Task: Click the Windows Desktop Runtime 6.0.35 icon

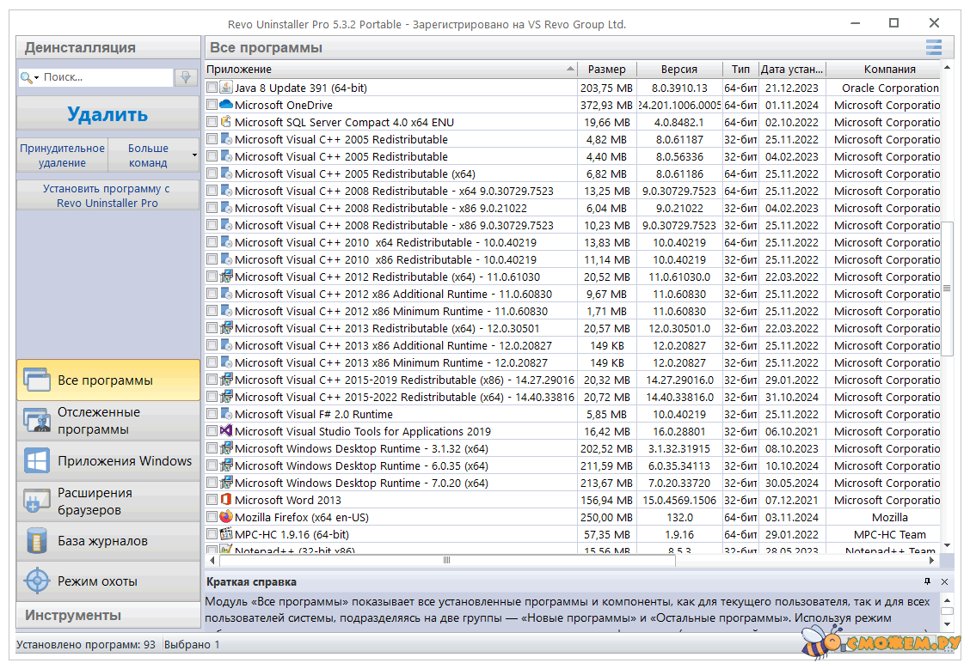Action: click(x=226, y=465)
